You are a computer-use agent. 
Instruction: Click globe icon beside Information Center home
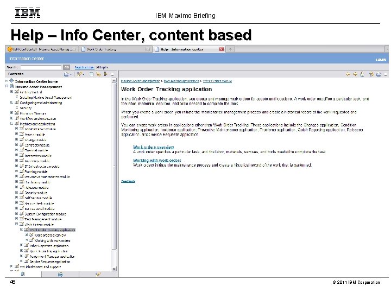pos(11,81)
